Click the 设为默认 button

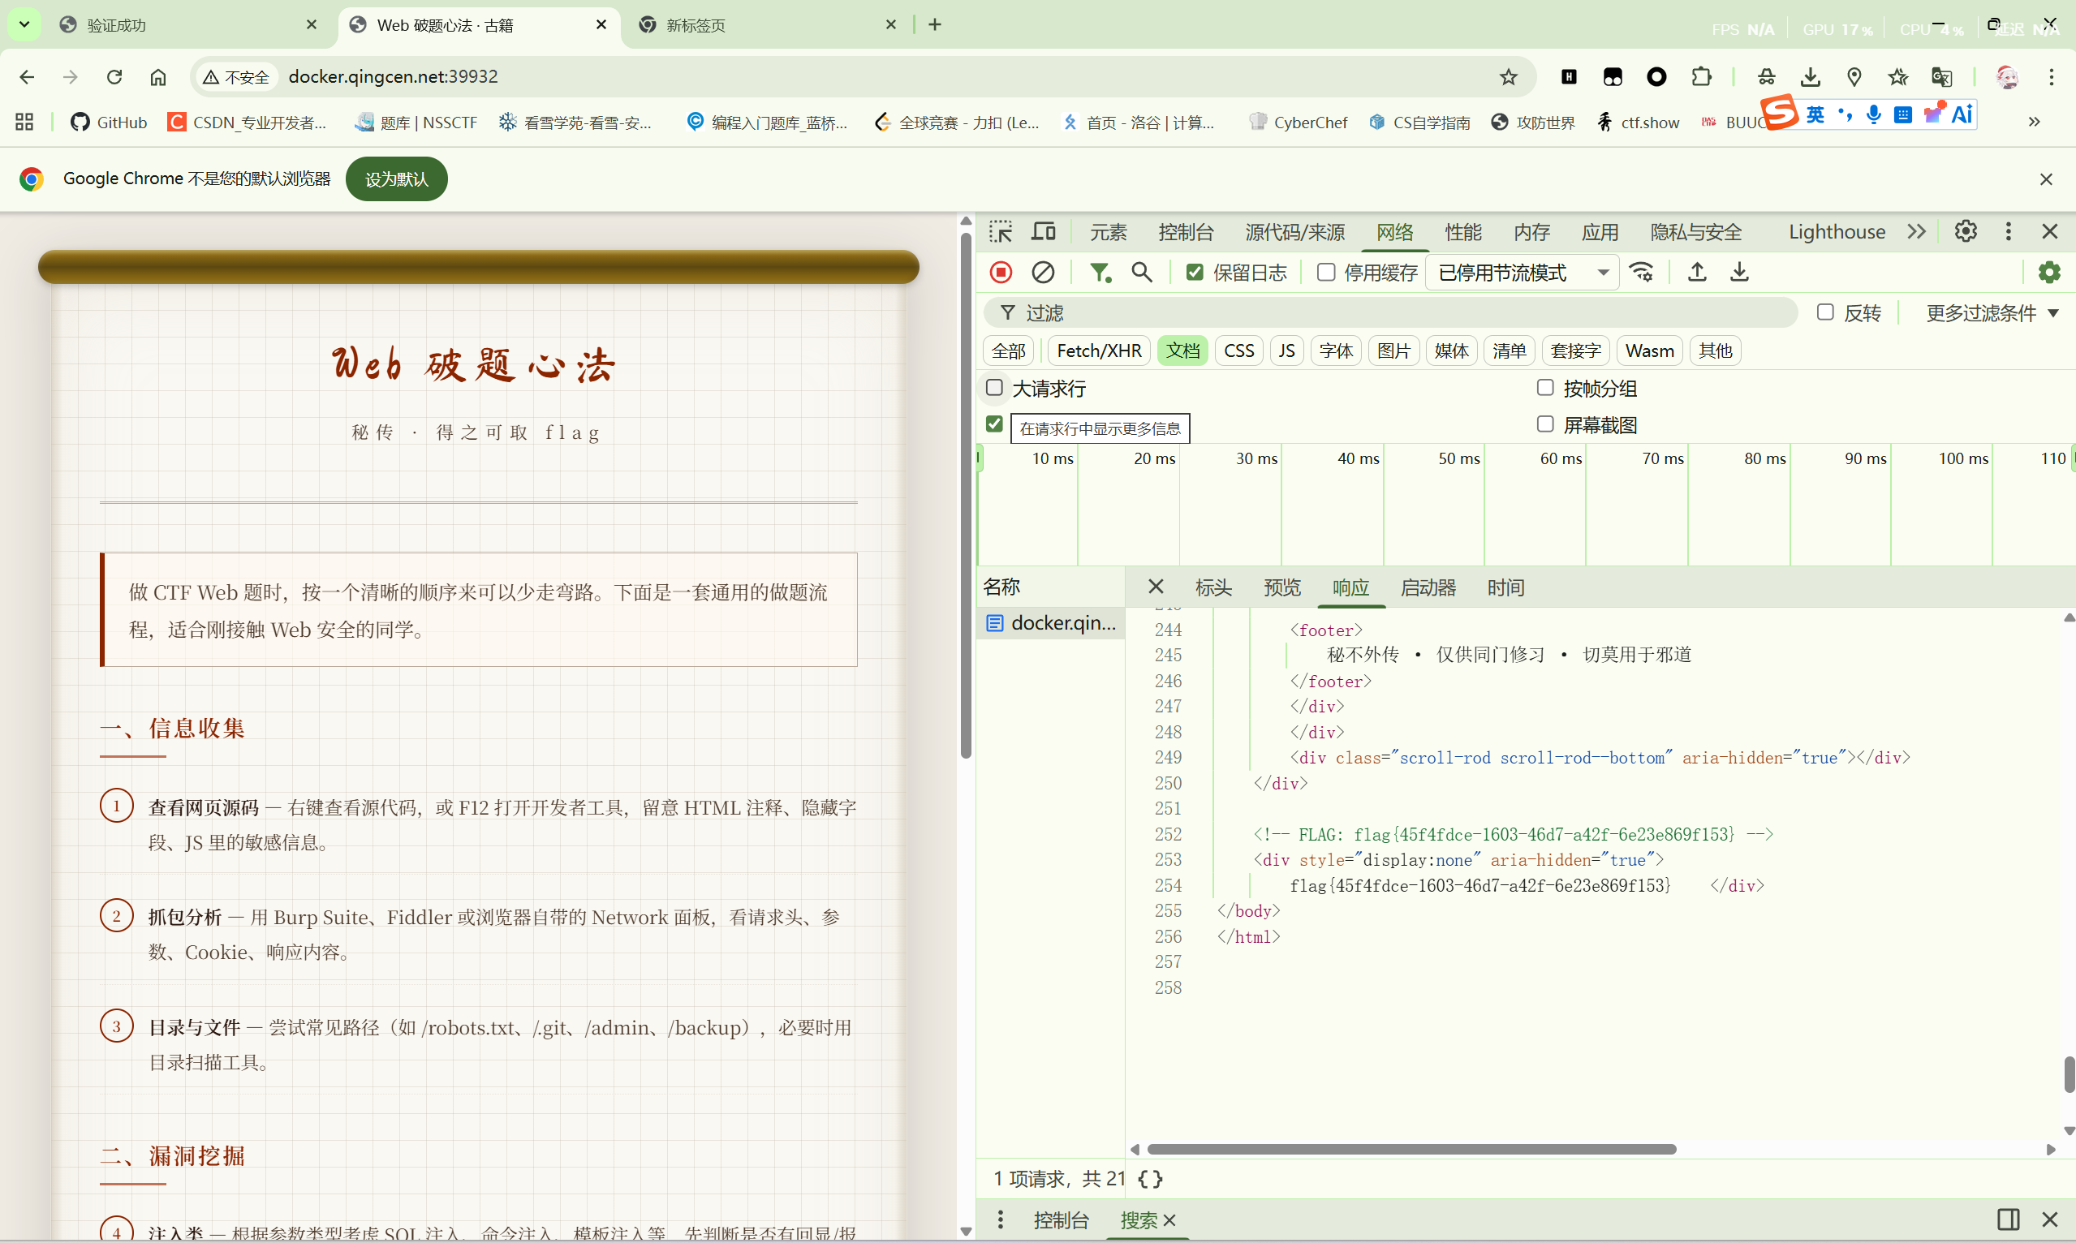(396, 178)
